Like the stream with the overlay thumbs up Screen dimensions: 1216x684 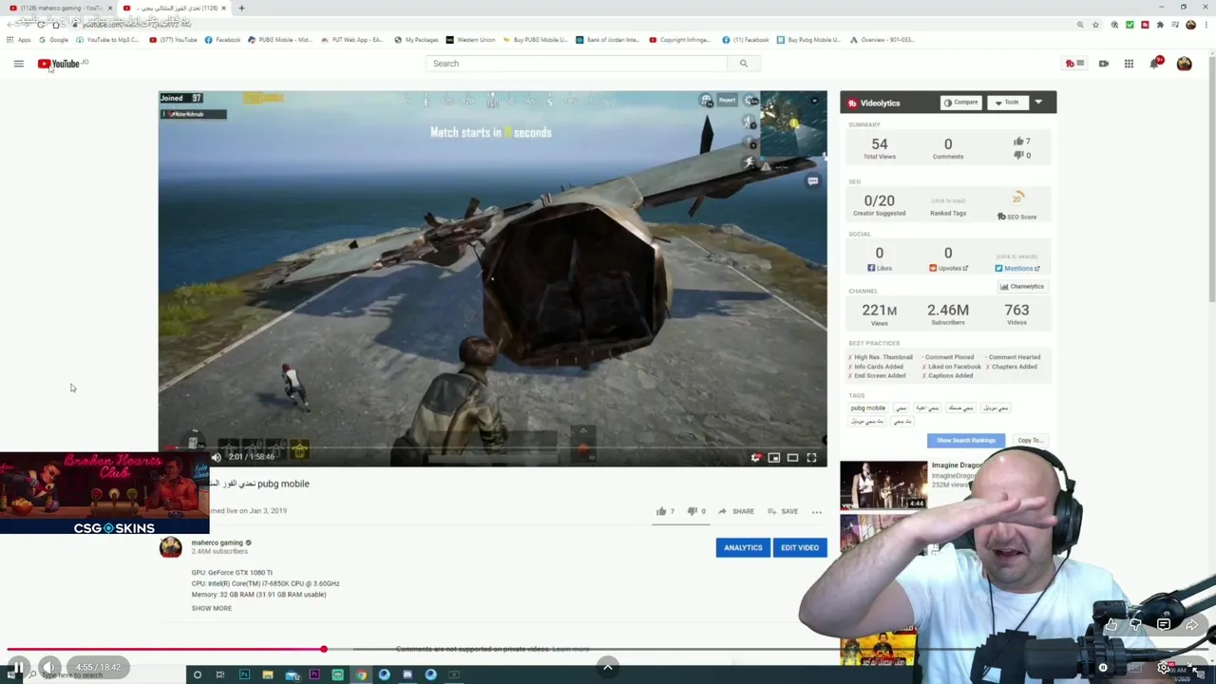click(1111, 625)
